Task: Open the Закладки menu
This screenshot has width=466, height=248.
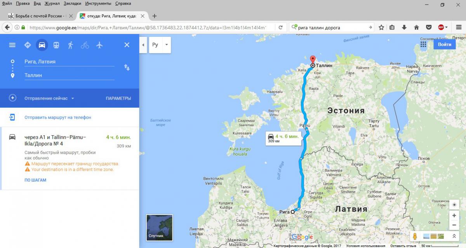Action: (72, 3)
